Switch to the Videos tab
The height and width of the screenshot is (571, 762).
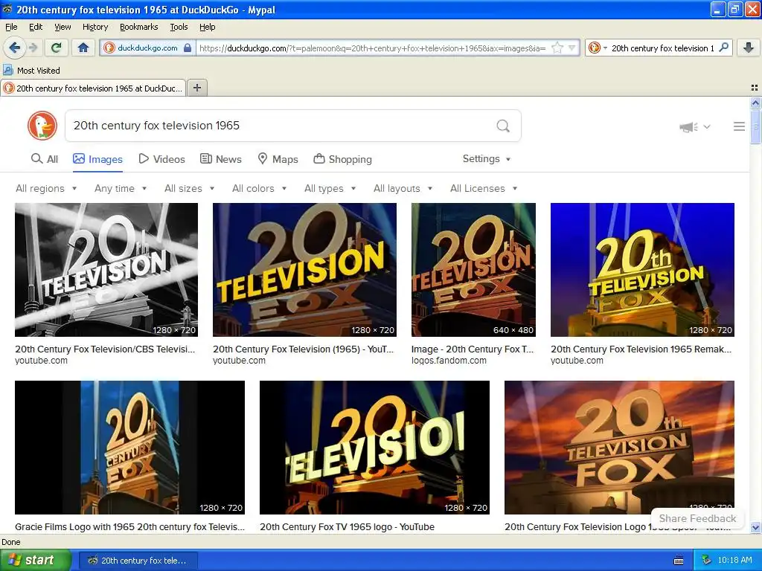coord(161,159)
